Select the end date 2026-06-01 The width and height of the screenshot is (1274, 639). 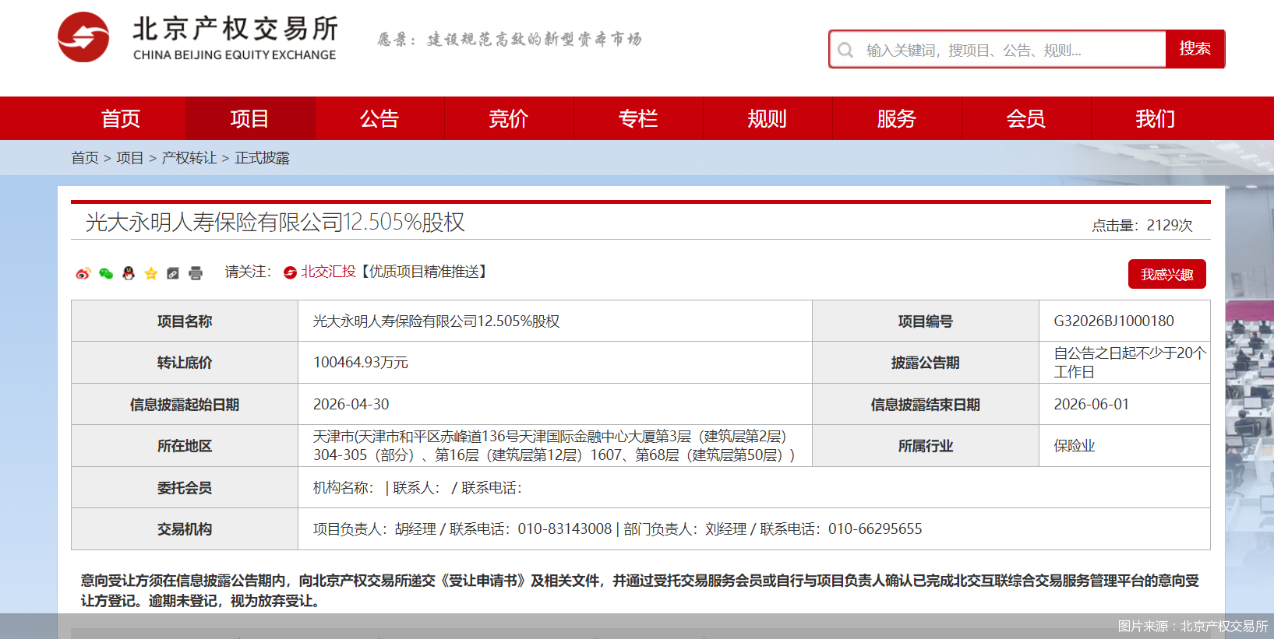coord(1092,404)
